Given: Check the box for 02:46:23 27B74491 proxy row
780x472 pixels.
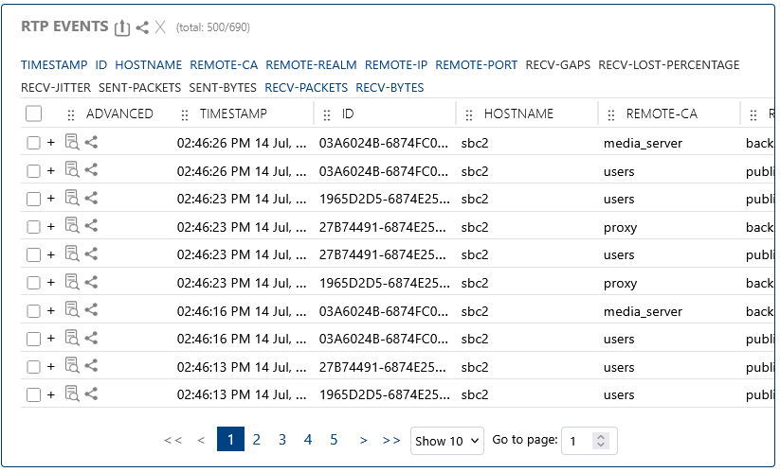Looking at the screenshot, I should [33, 227].
